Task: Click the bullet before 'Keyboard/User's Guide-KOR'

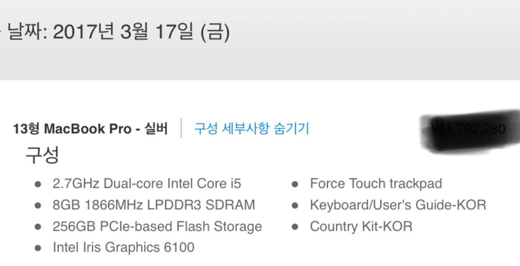Action: [295, 205]
